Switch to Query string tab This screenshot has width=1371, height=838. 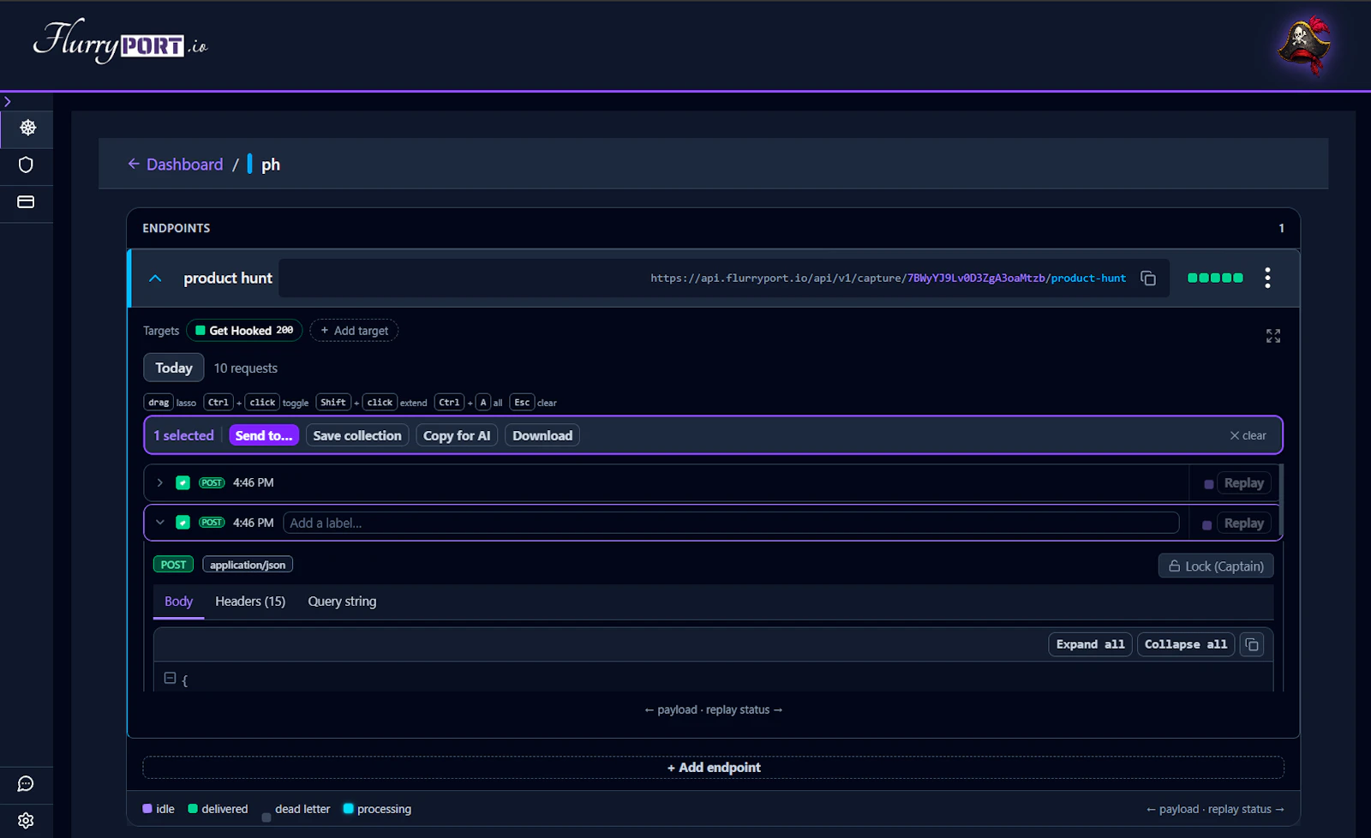[342, 602]
